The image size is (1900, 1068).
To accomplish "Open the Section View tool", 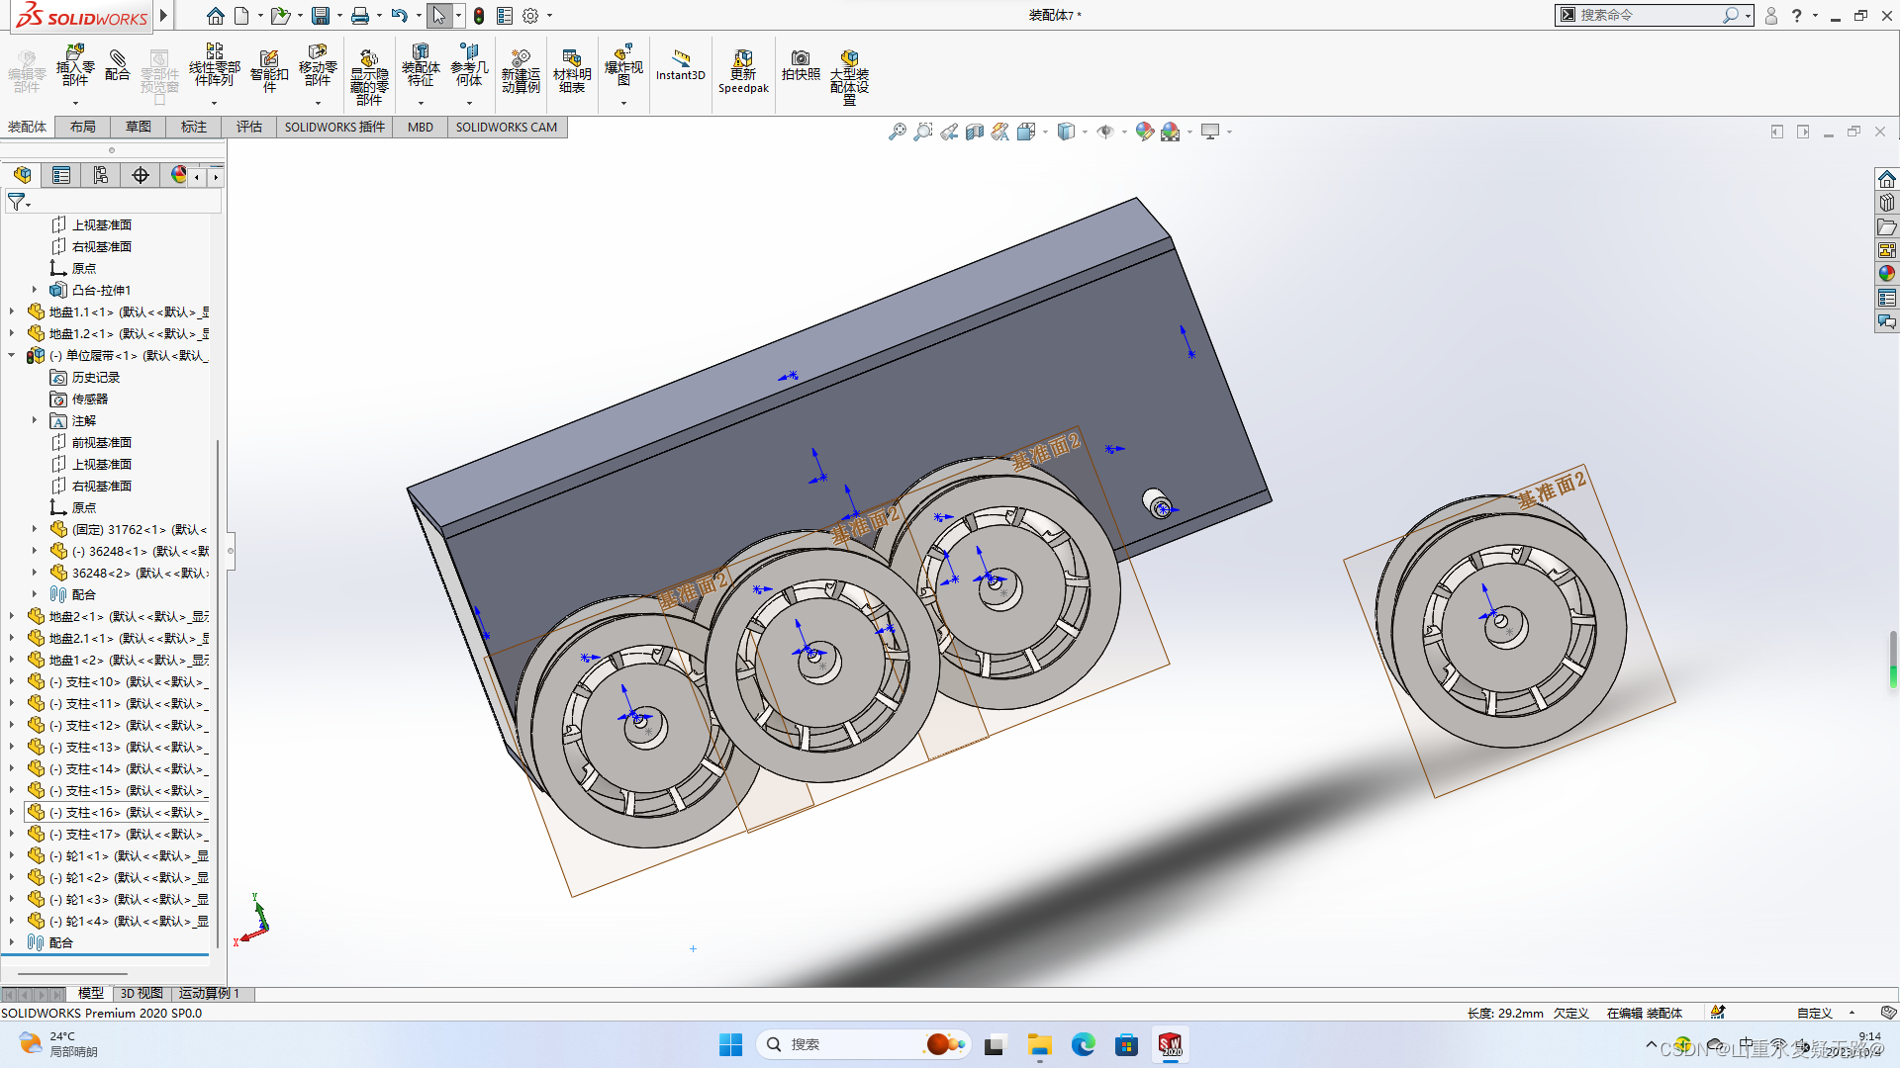I will click(975, 132).
